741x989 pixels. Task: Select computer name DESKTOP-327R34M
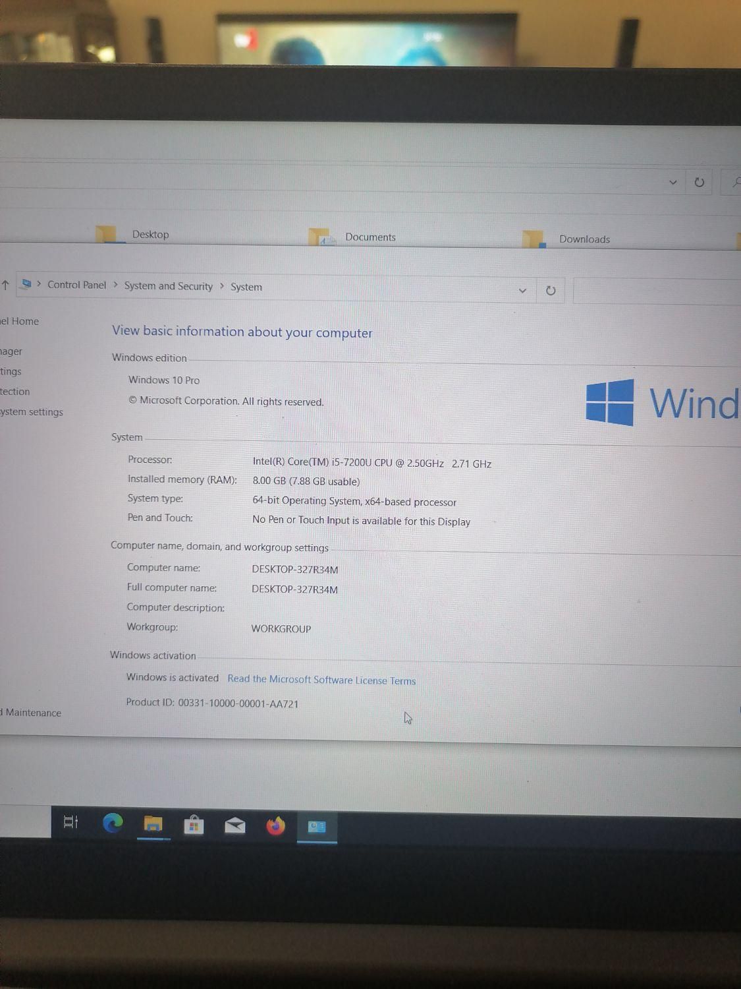[295, 570]
